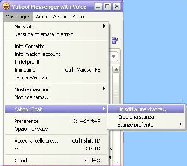Open the Aiuto menu

(x=78, y=17)
